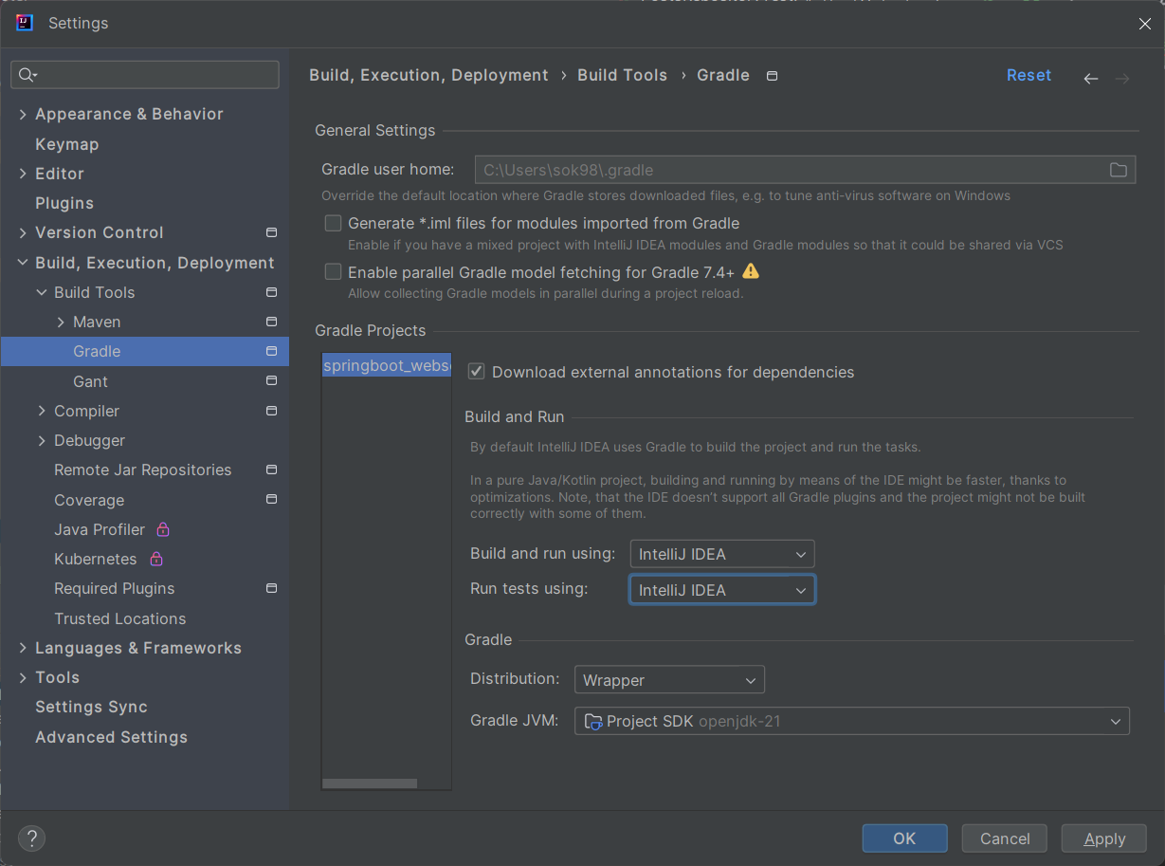Open the Plugins settings page

64,203
